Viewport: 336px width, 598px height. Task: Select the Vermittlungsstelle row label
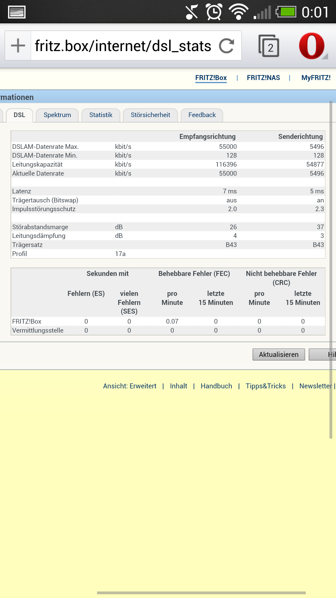click(x=38, y=330)
